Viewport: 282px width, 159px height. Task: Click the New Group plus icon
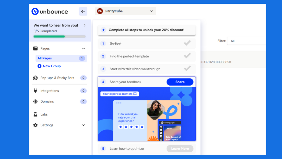tap(39, 66)
